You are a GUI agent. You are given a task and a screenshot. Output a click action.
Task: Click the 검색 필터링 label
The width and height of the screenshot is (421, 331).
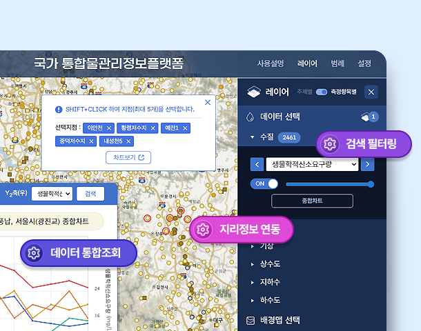point(371,144)
